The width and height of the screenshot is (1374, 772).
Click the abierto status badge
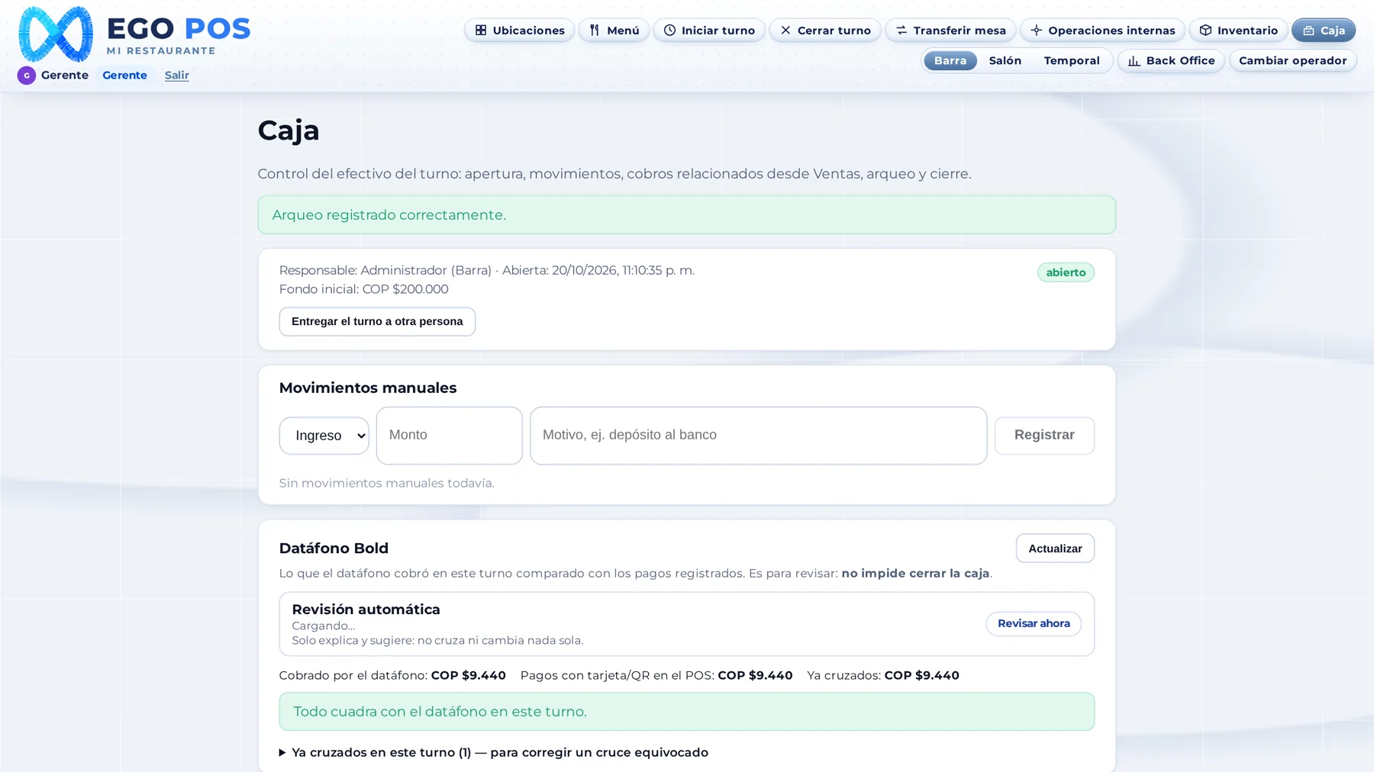[x=1066, y=272]
